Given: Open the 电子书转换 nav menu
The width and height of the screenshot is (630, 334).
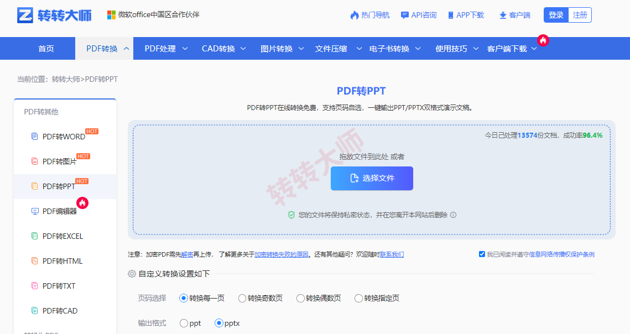Looking at the screenshot, I should 389,49.
